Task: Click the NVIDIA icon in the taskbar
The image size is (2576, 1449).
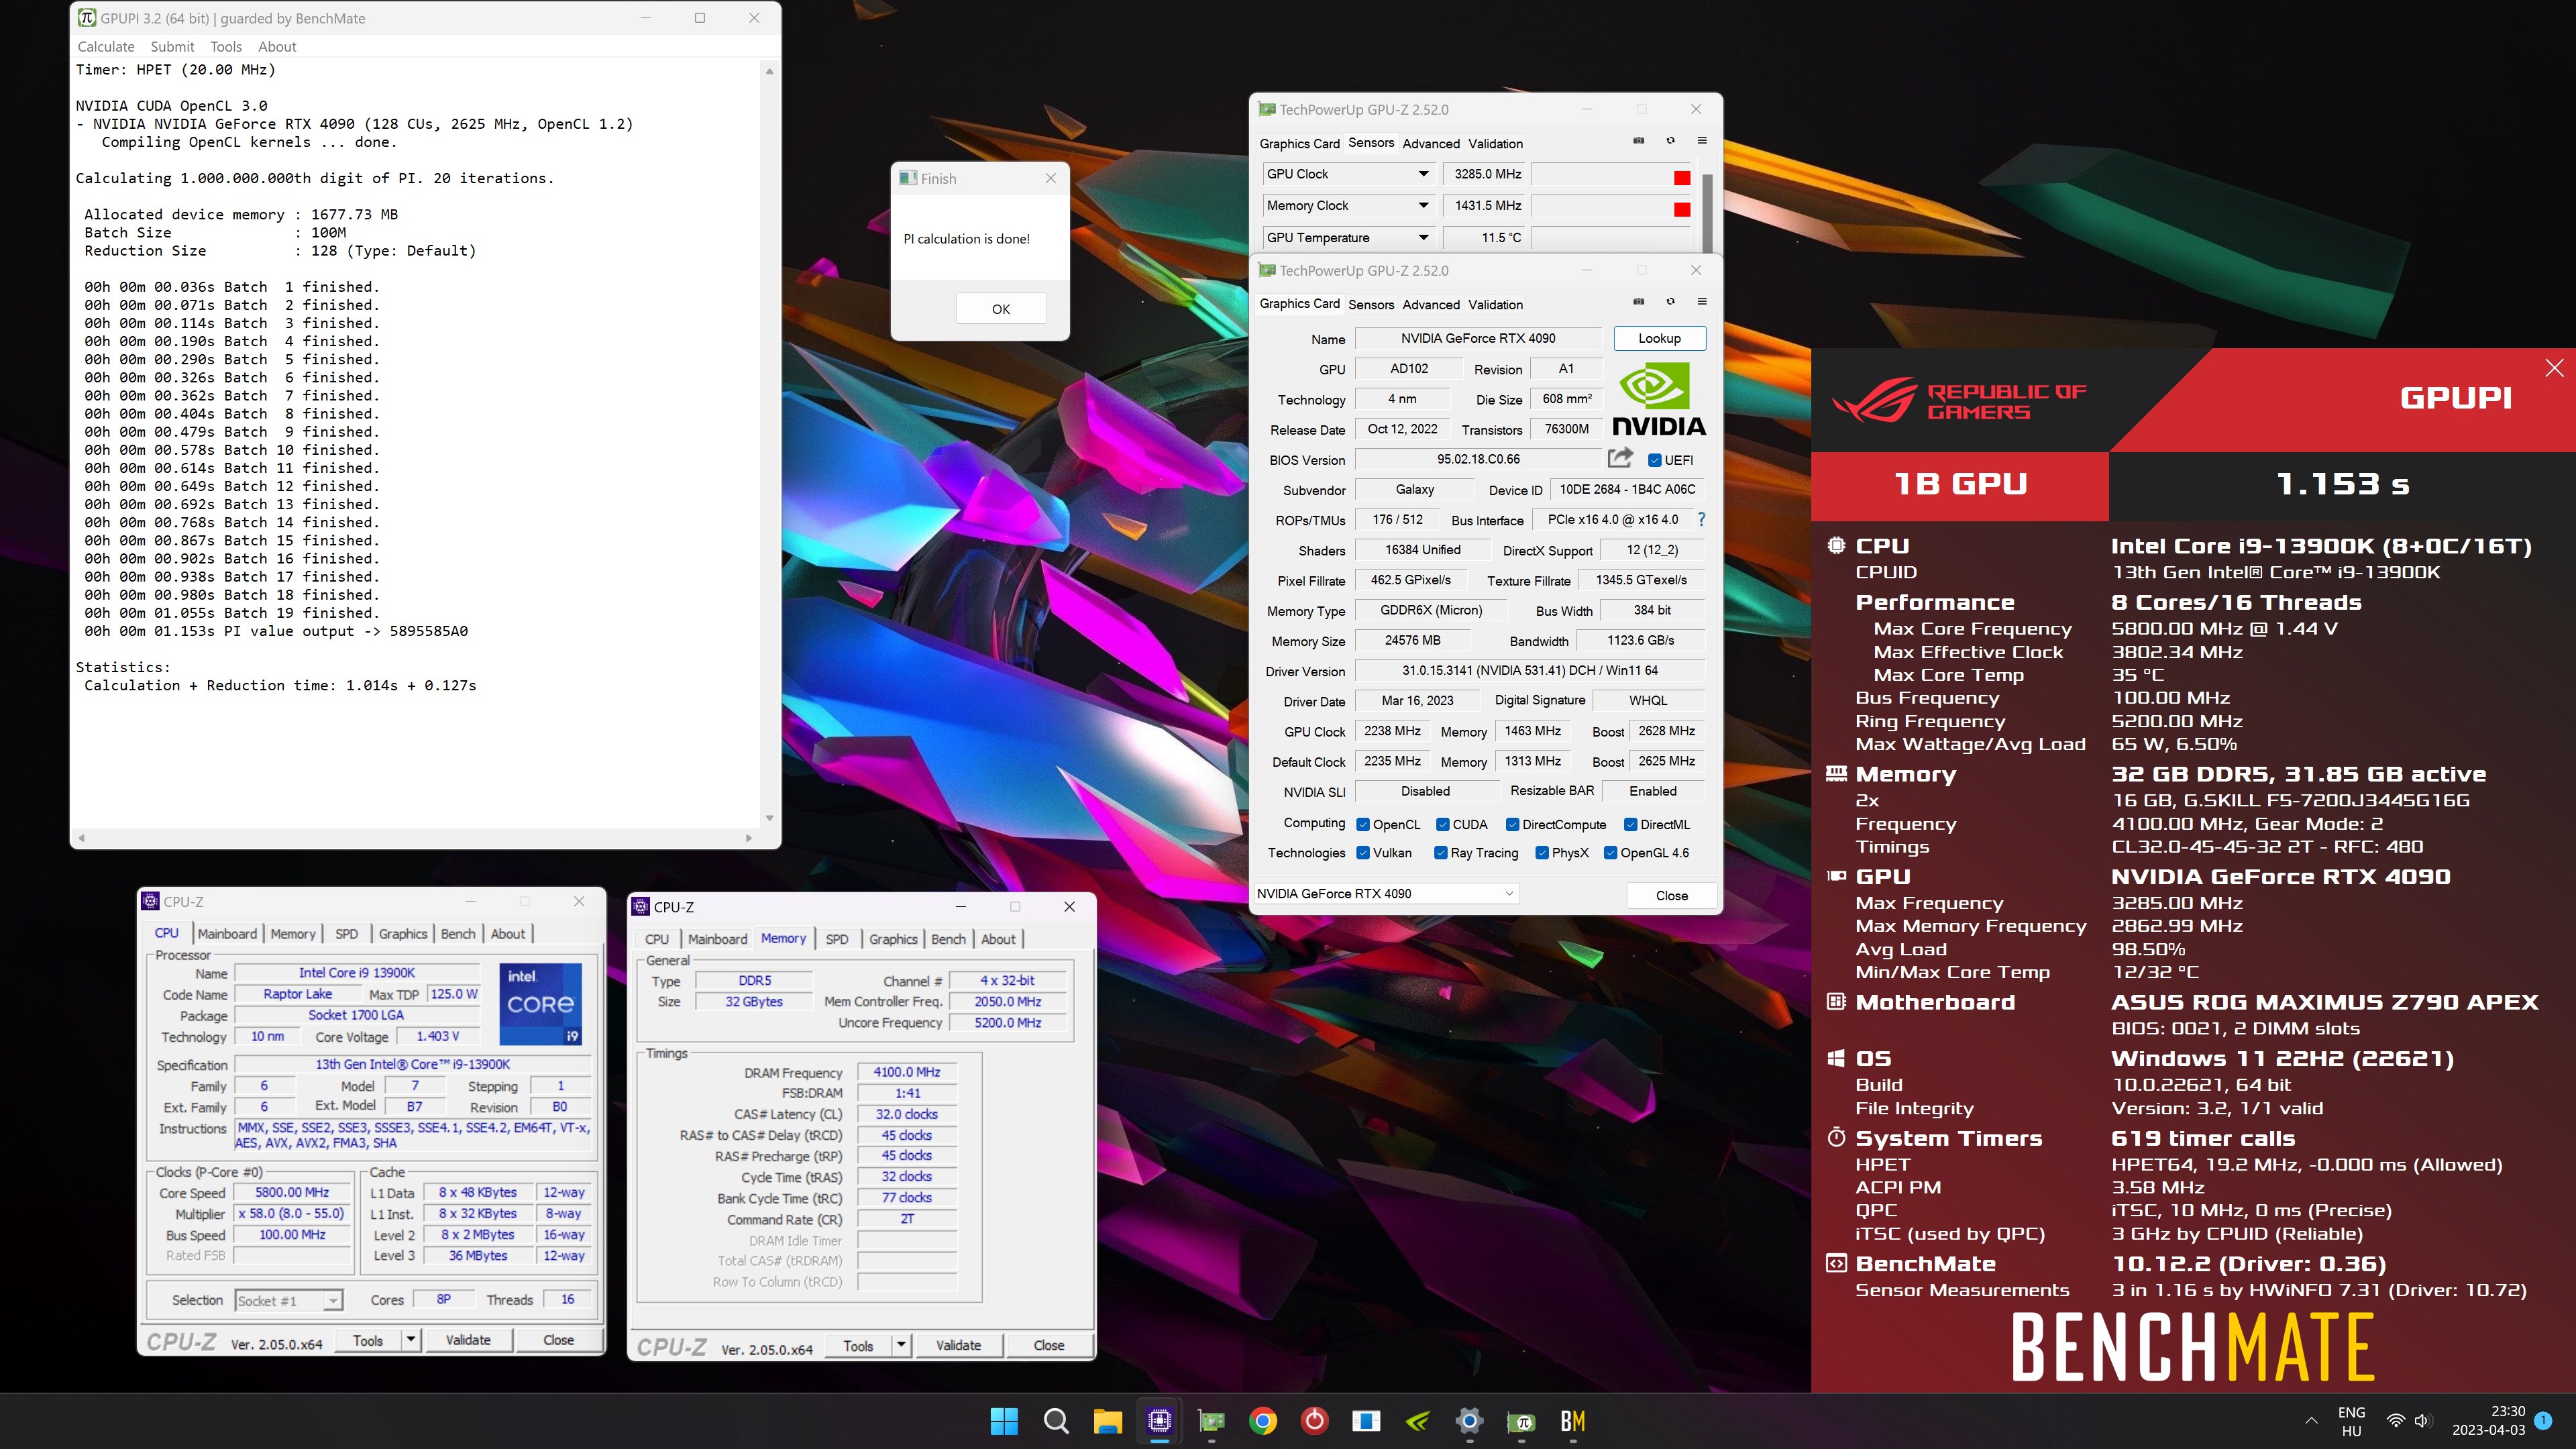Action: pos(1417,1421)
